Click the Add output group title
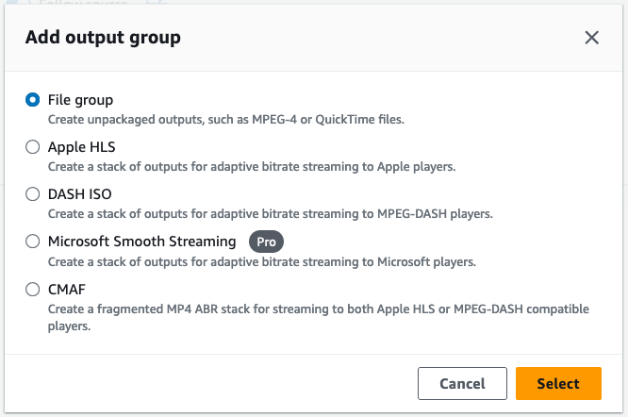Image resolution: width=628 pixels, height=417 pixels. (x=103, y=38)
